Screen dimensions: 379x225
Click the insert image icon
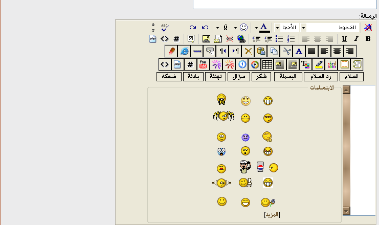pyautogui.click(x=206, y=39)
